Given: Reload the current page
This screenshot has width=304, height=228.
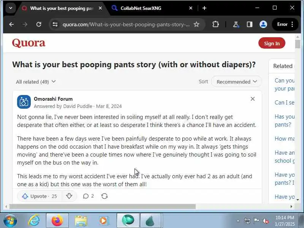Looking at the screenshot, I should (x=39, y=24).
